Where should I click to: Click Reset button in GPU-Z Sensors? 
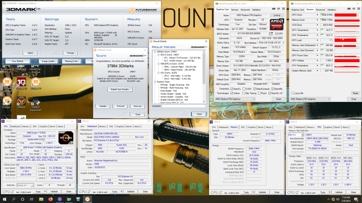[355, 93]
